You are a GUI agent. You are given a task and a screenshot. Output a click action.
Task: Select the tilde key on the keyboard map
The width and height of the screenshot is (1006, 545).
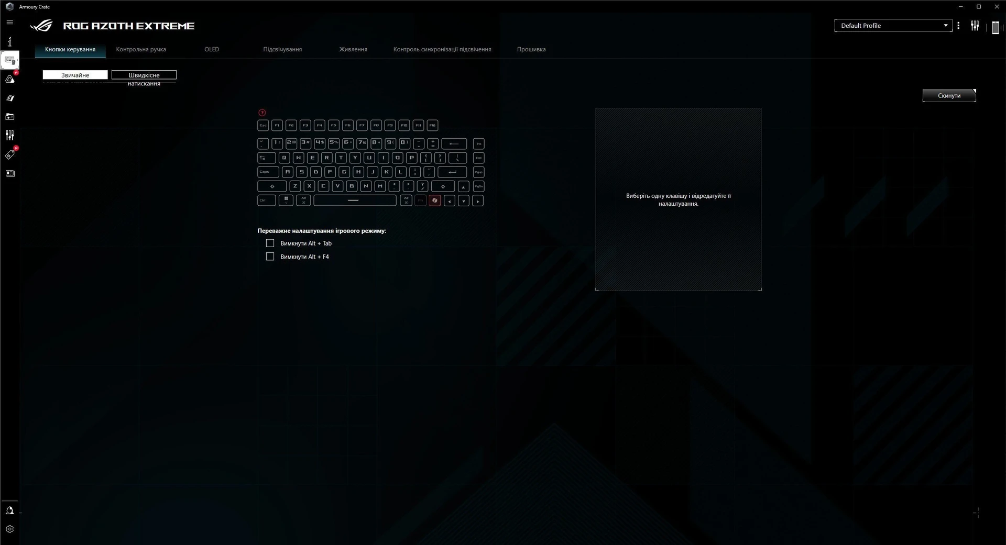[263, 143]
